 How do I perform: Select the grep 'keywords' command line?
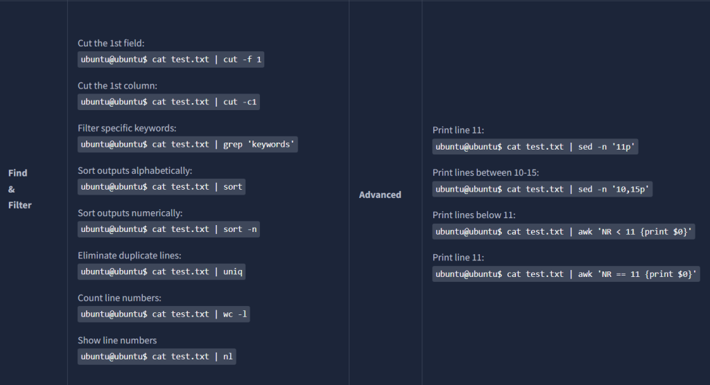187,144
